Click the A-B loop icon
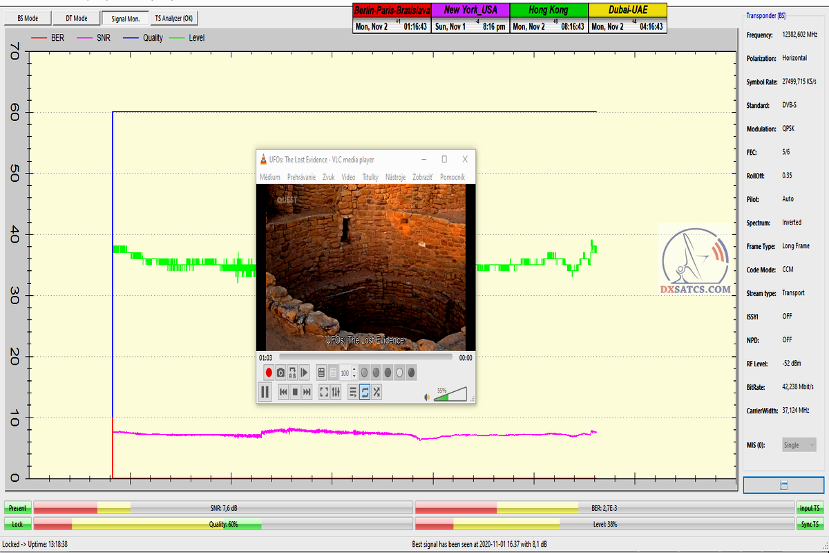The image size is (829, 553). 292,373
